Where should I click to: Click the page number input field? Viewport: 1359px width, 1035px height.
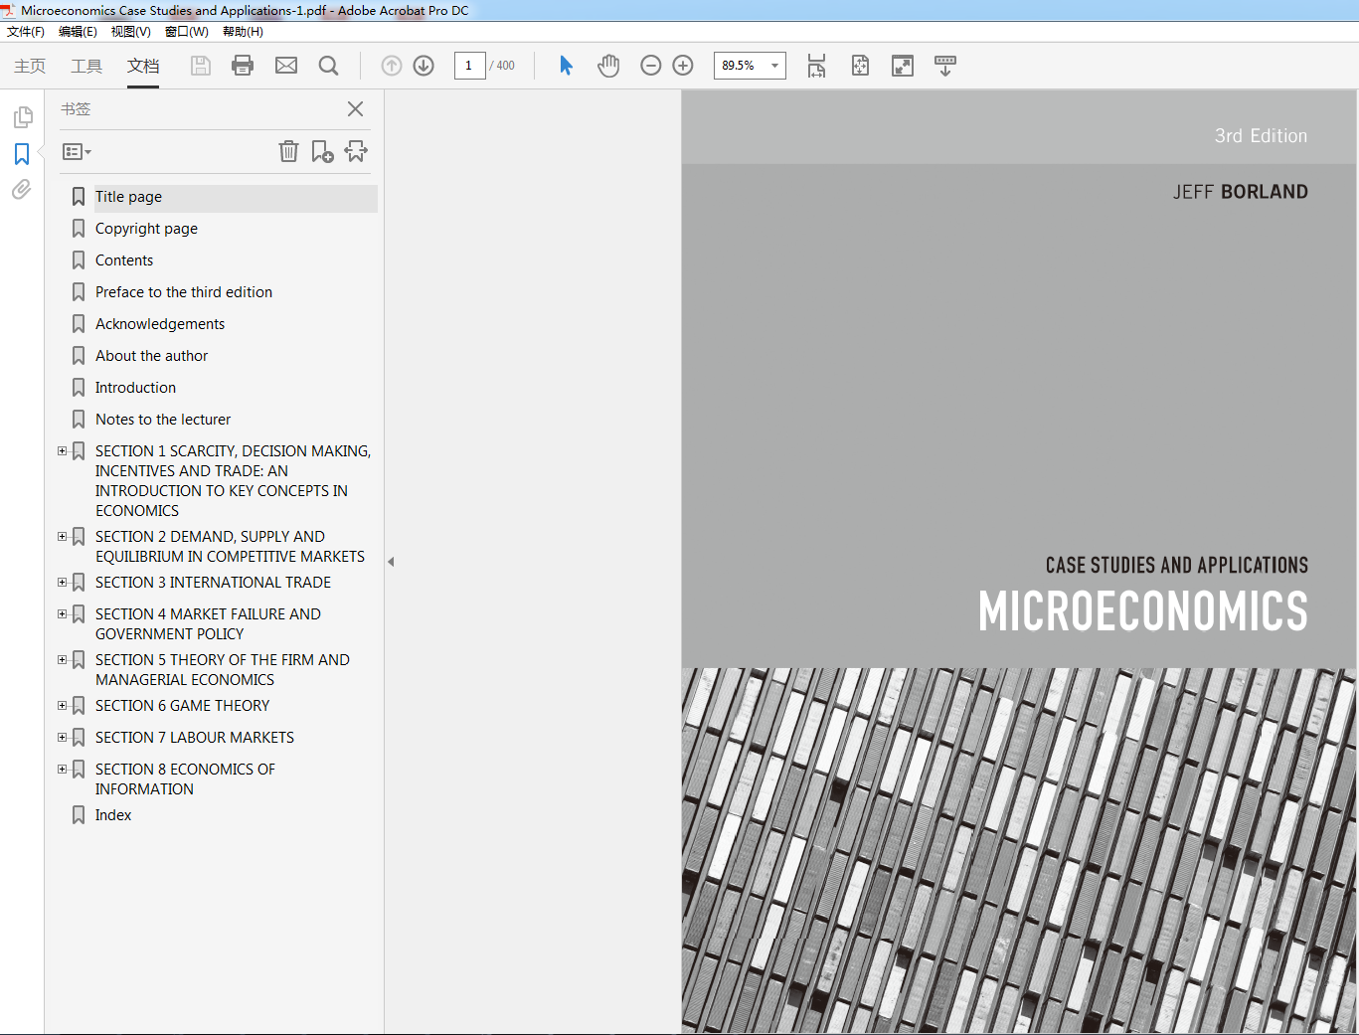tap(469, 66)
